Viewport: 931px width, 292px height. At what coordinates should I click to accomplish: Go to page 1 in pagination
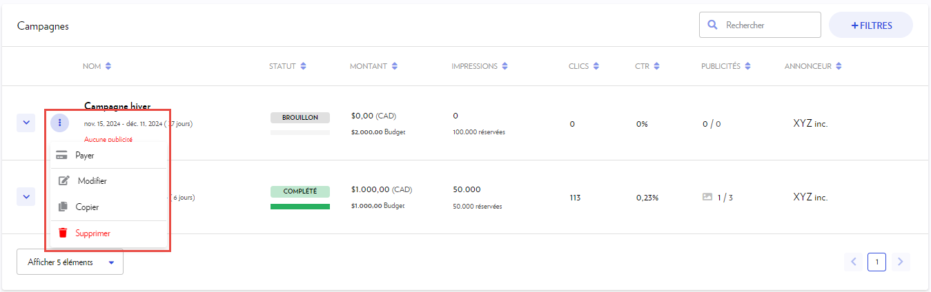point(876,262)
